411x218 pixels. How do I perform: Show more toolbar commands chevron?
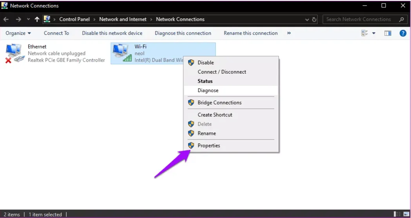click(289, 33)
